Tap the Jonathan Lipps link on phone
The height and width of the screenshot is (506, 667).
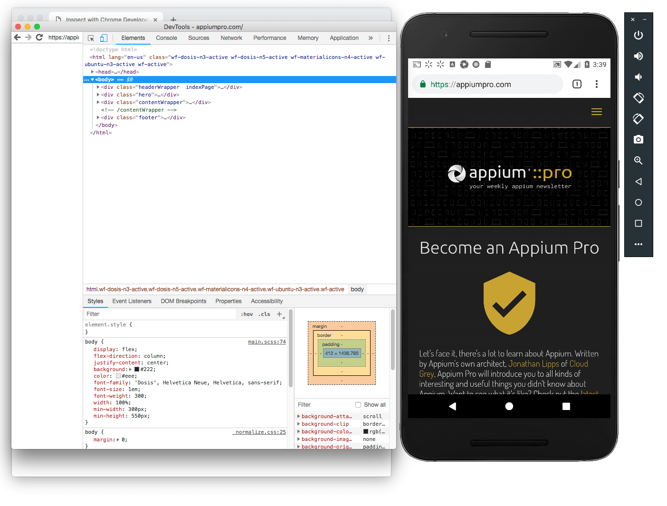tap(534, 364)
